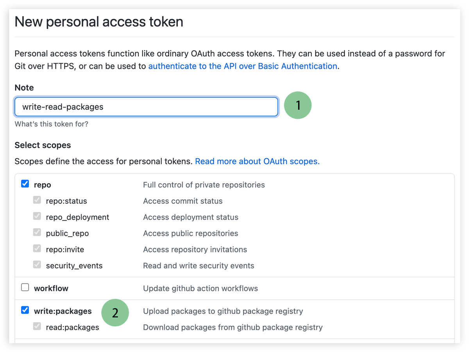Click the green step 2 badge
The height and width of the screenshot is (352, 469).
coord(115,313)
